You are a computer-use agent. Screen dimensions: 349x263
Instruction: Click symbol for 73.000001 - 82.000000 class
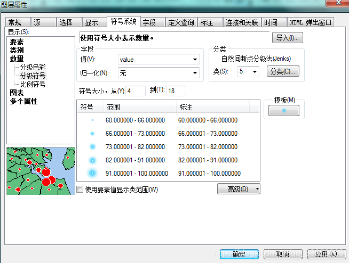point(92,146)
